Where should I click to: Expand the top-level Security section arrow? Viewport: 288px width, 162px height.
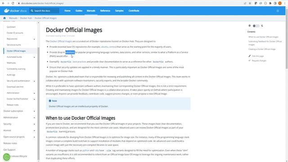[34, 124]
